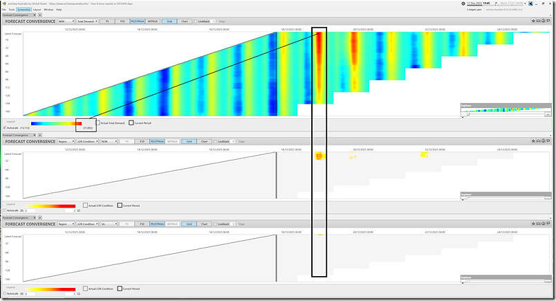Open the SA region dropdown in bottom widget
556x301 pixels.
(109, 224)
